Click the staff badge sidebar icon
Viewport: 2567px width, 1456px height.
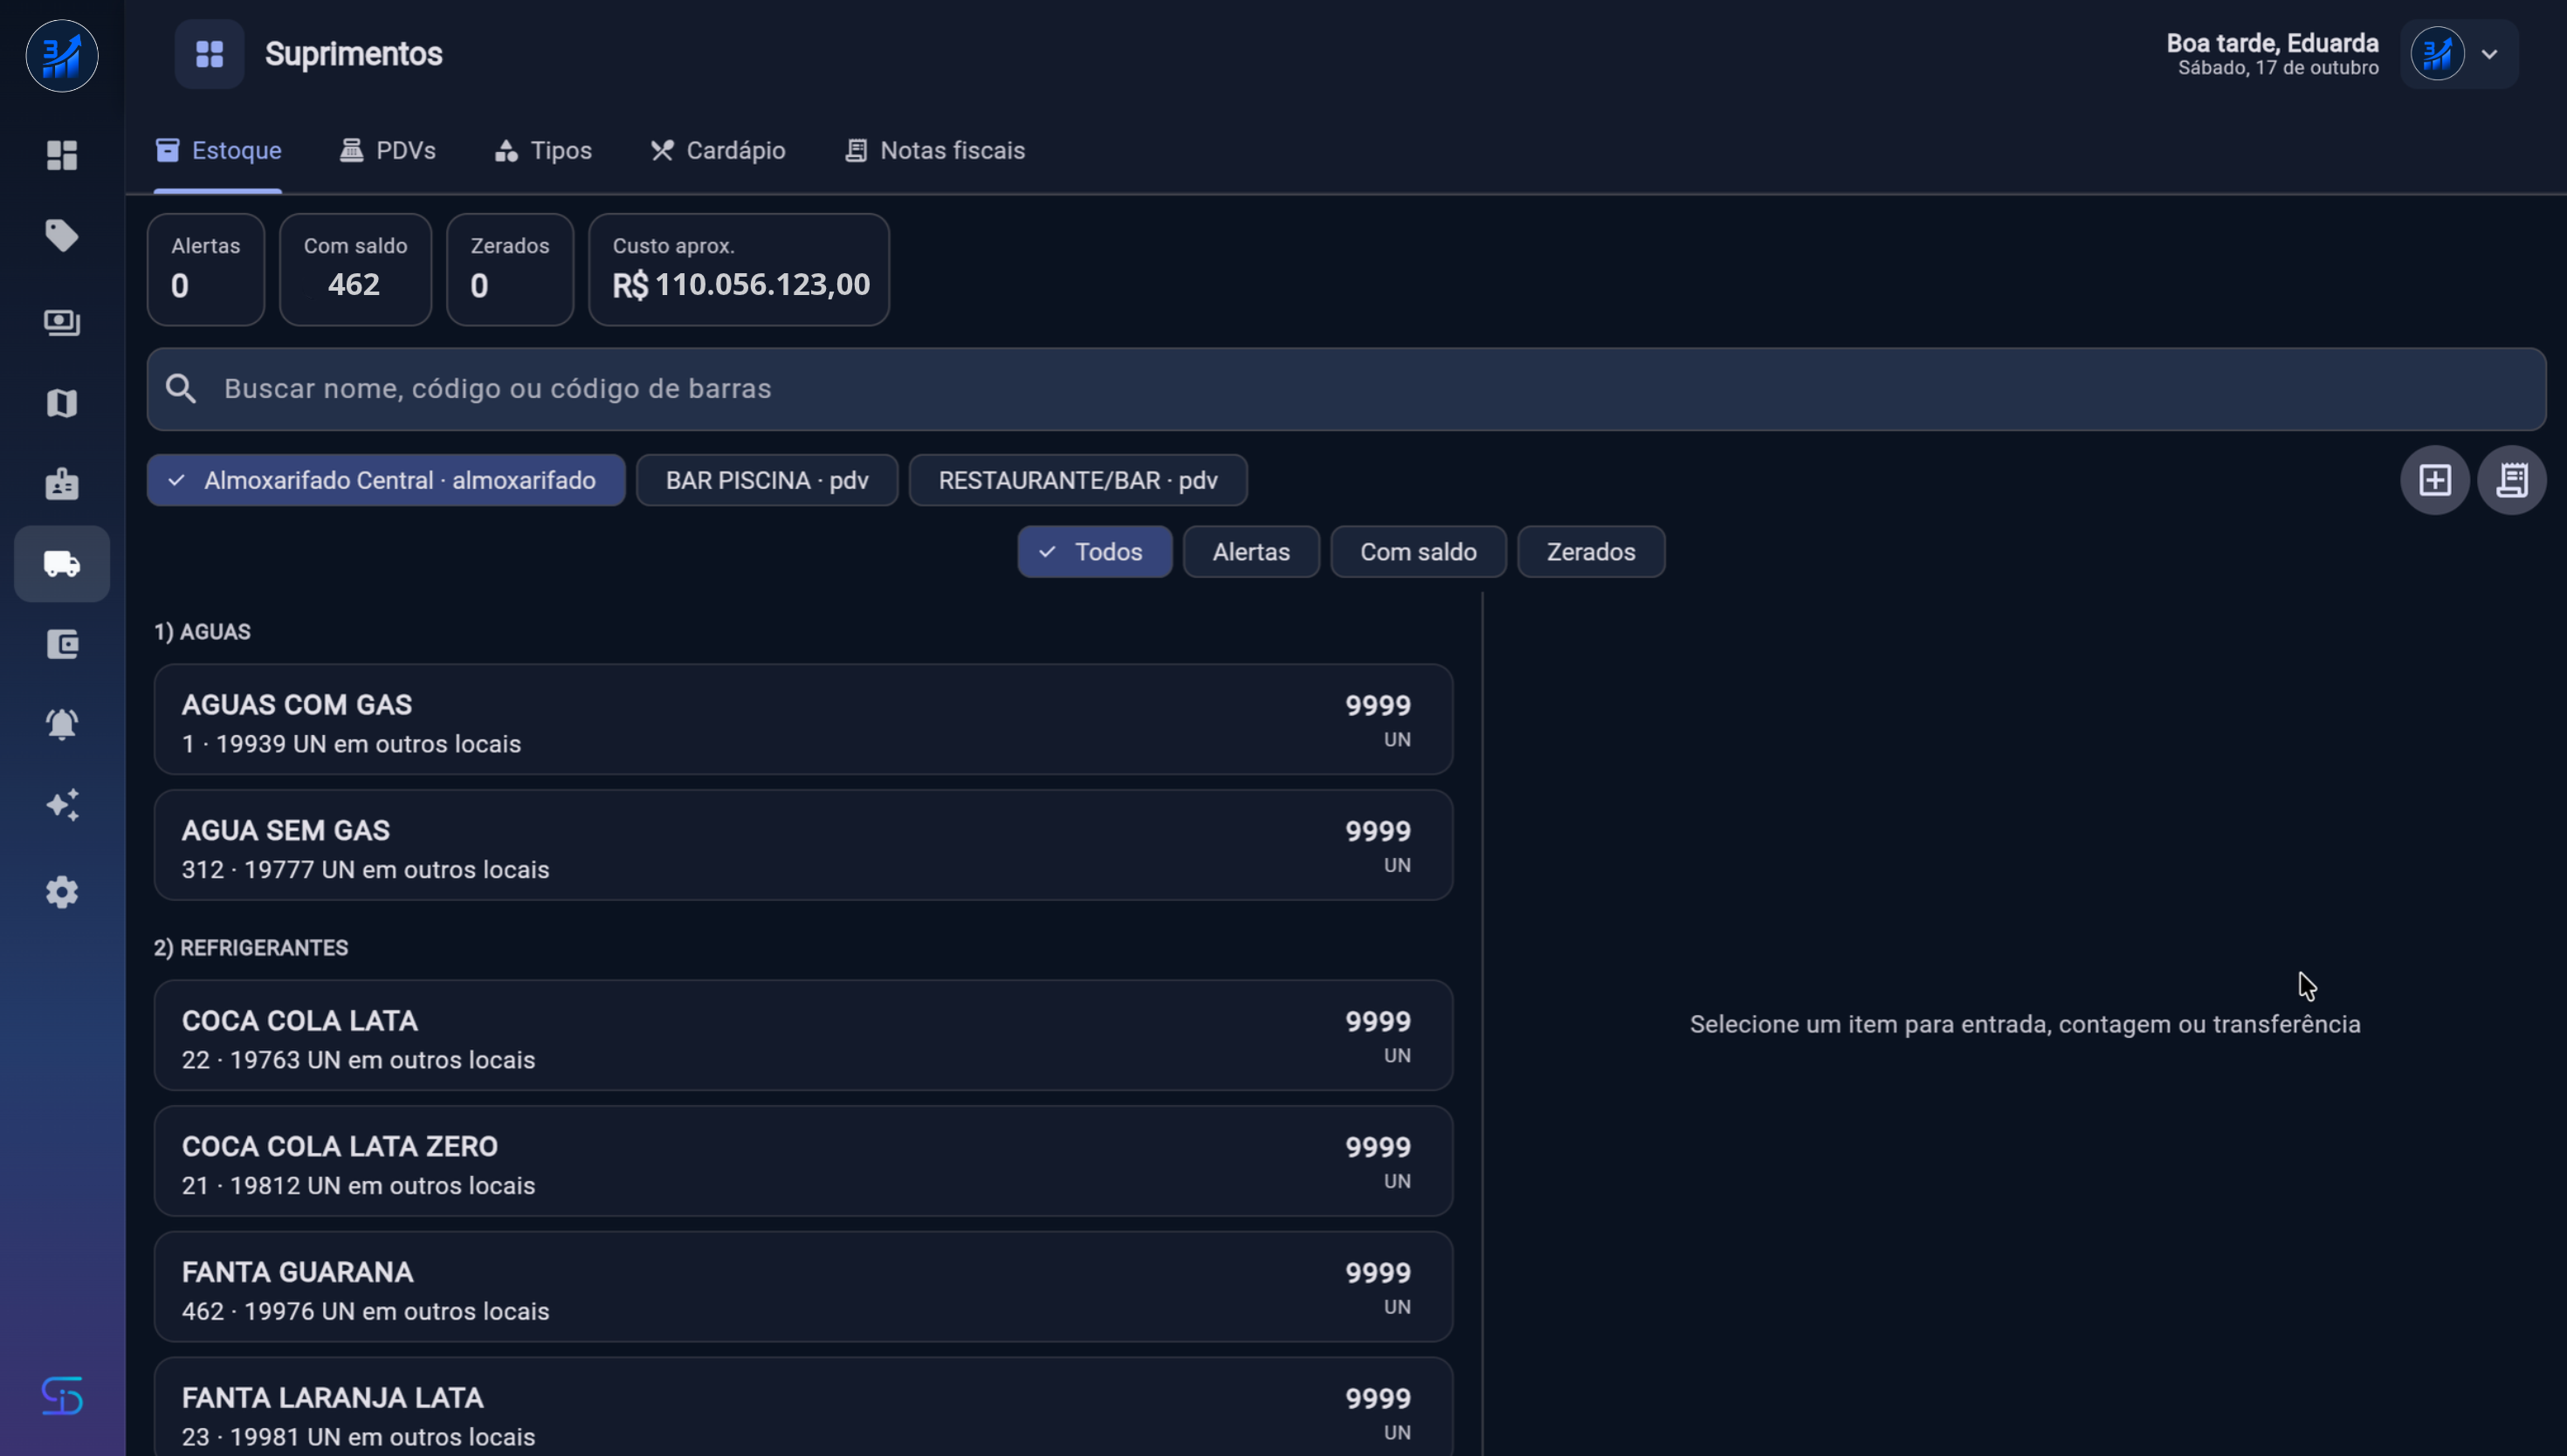click(x=62, y=483)
